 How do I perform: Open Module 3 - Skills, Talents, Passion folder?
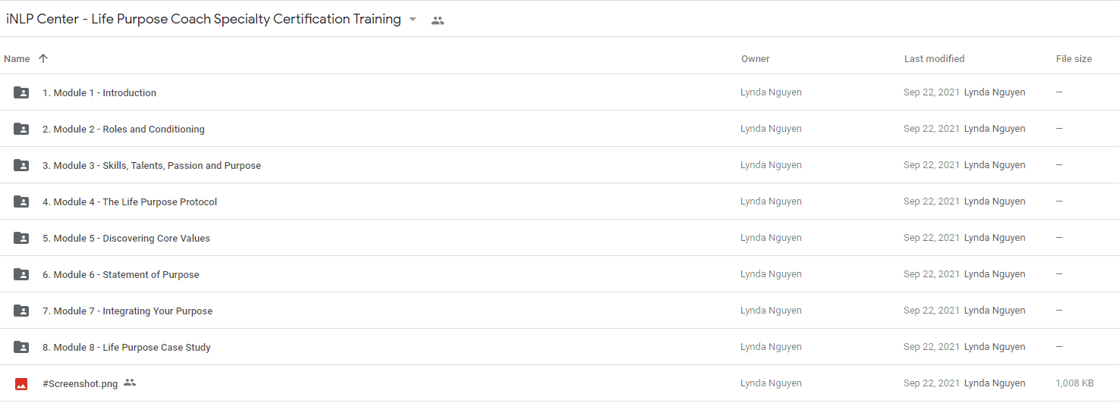(x=152, y=165)
